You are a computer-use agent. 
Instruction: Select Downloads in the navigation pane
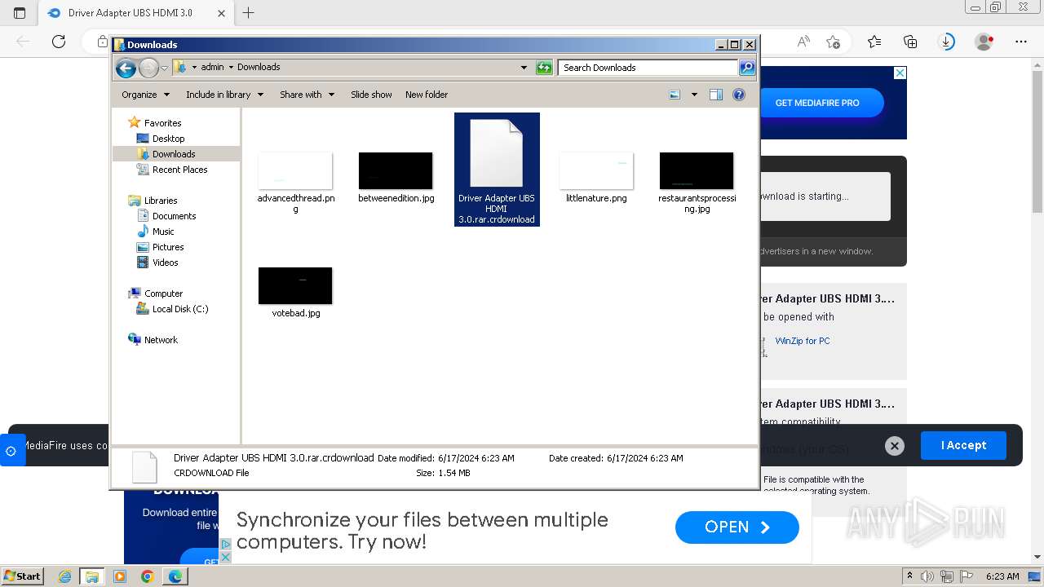pos(174,154)
